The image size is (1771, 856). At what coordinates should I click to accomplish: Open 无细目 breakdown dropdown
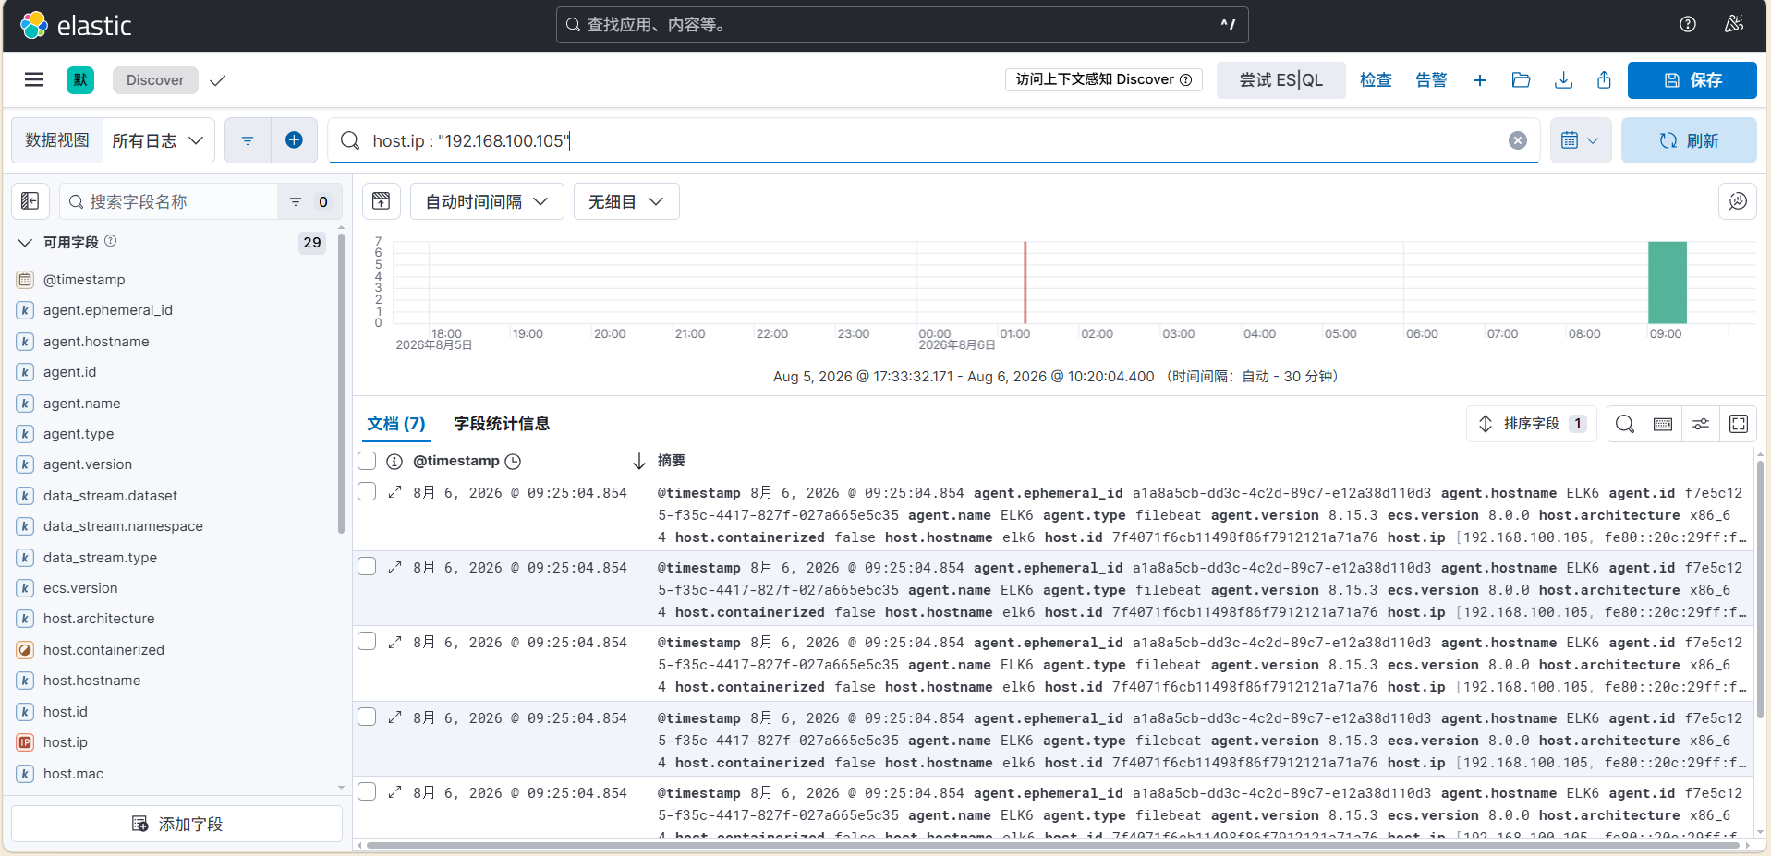tap(626, 201)
